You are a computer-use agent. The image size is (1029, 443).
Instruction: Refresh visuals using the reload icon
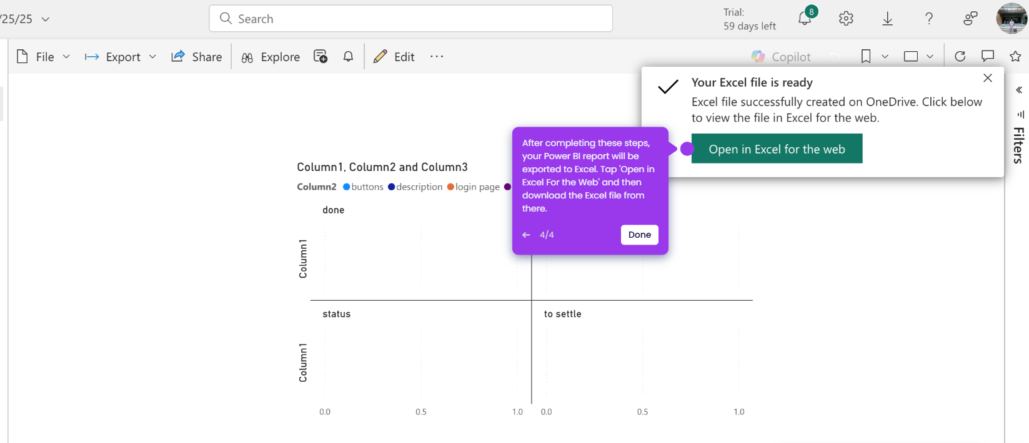[960, 57]
